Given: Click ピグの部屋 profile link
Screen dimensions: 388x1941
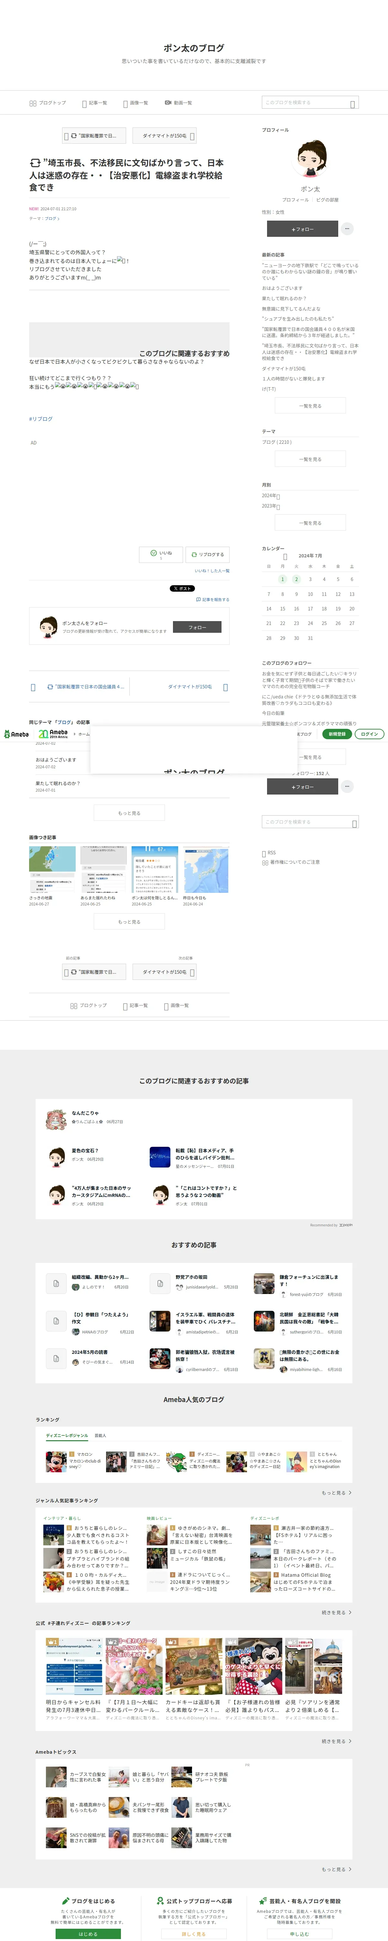Looking at the screenshot, I should click(x=327, y=200).
